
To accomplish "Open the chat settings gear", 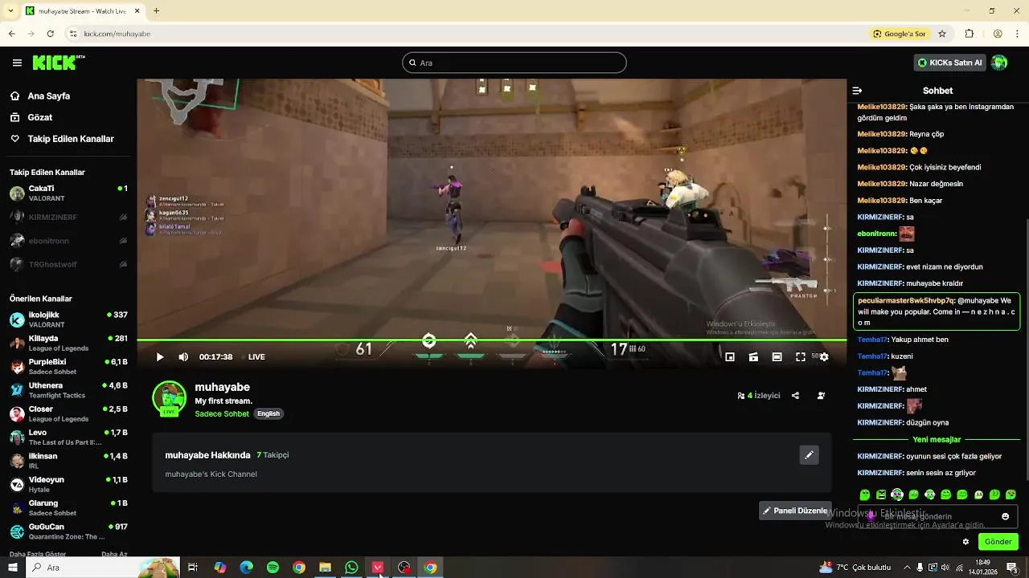I will click(x=965, y=542).
